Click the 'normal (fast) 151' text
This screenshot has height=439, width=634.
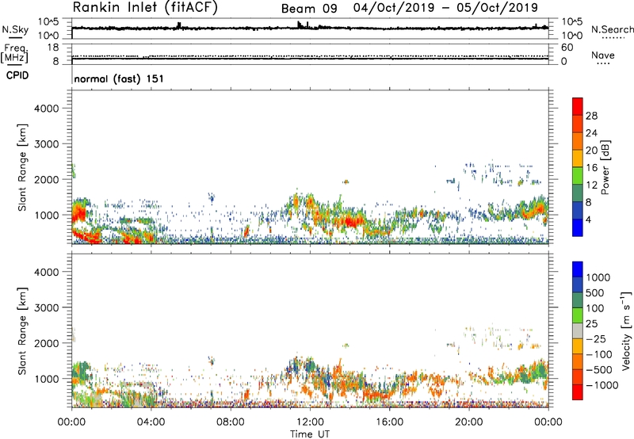point(119,78)
